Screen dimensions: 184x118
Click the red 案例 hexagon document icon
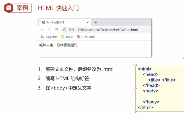point(9,8)
